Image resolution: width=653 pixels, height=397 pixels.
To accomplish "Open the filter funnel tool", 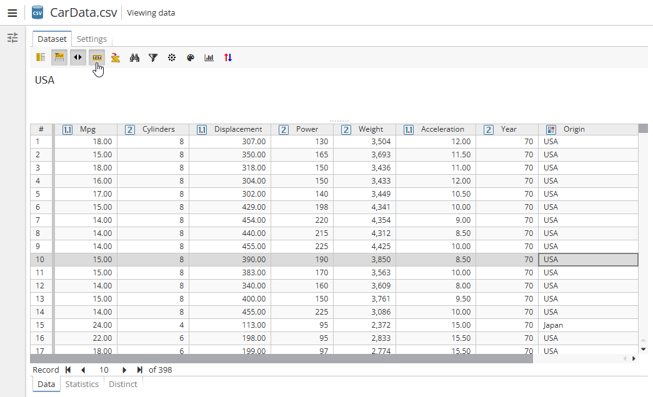I will pyautogui.click(x=153, y=57).
